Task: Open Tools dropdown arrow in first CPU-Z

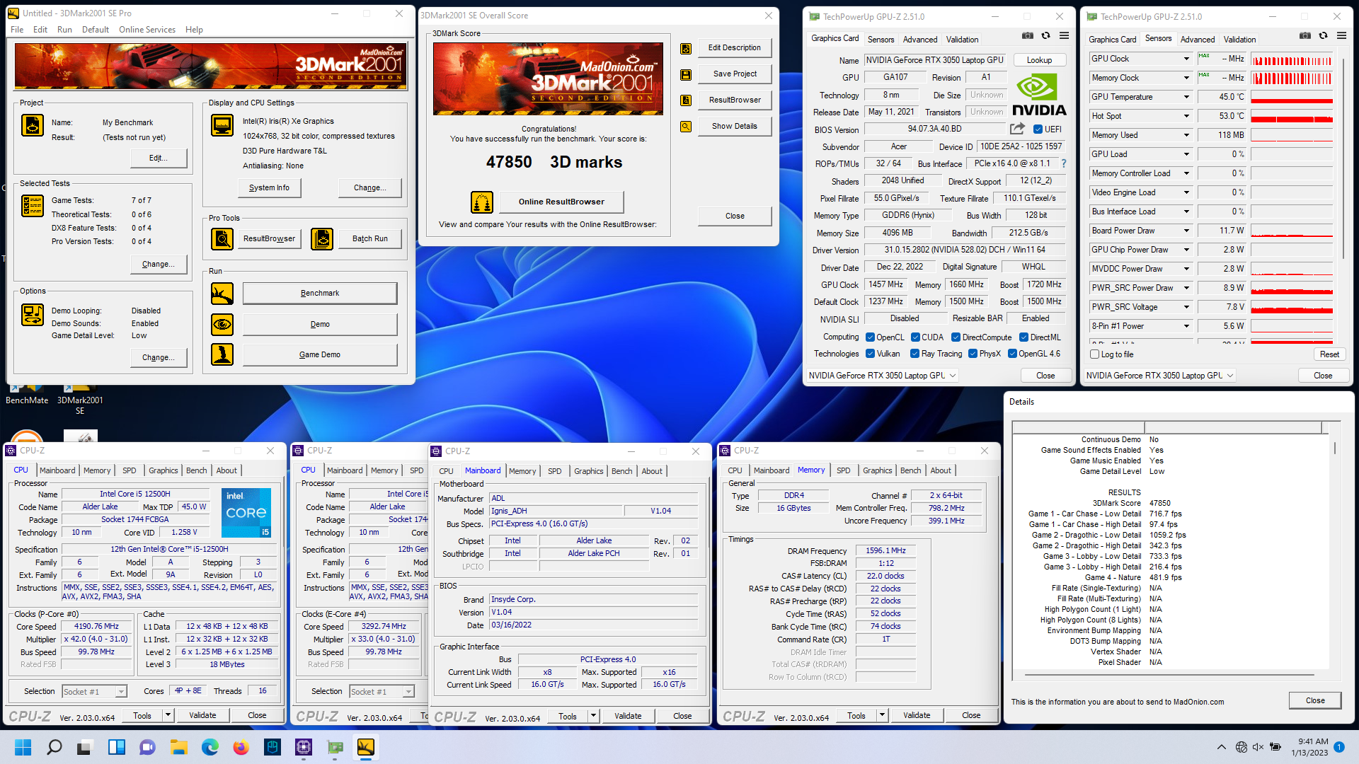Action: [168, 715]
